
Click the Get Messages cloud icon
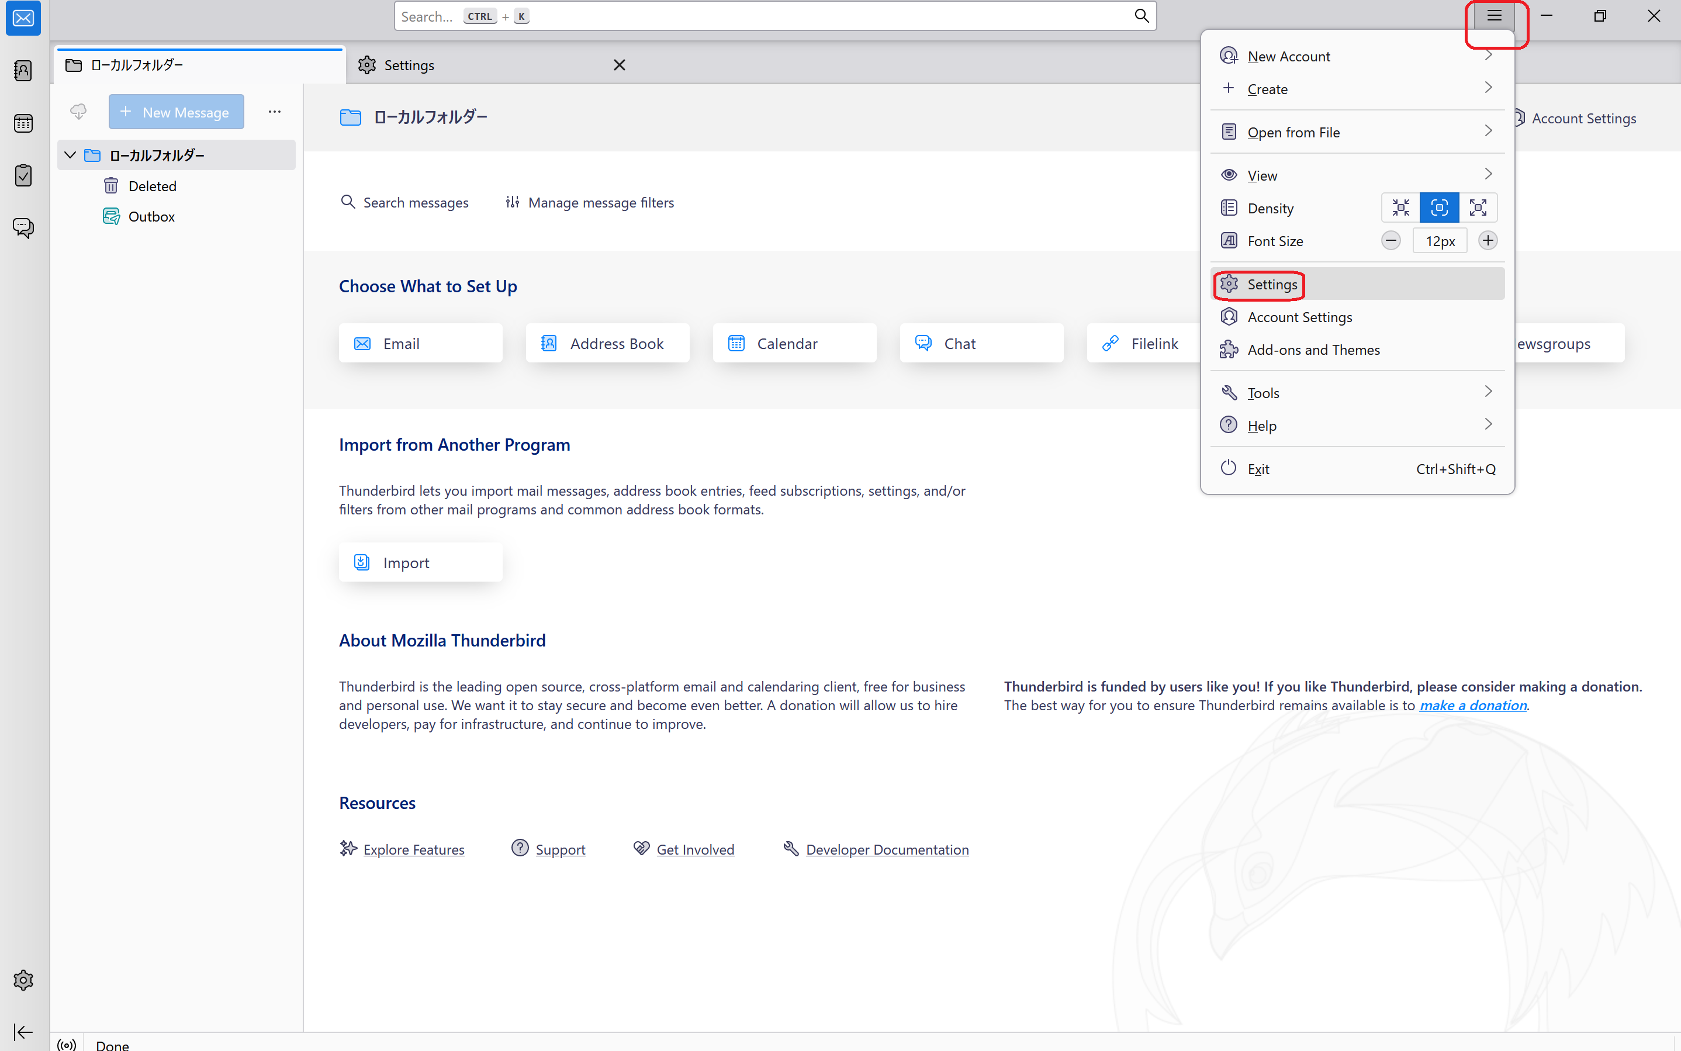[78, 111]
